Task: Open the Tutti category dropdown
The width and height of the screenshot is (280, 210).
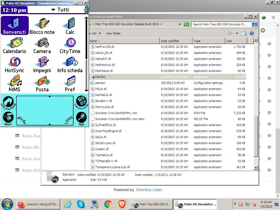Action: pos(60,10)
